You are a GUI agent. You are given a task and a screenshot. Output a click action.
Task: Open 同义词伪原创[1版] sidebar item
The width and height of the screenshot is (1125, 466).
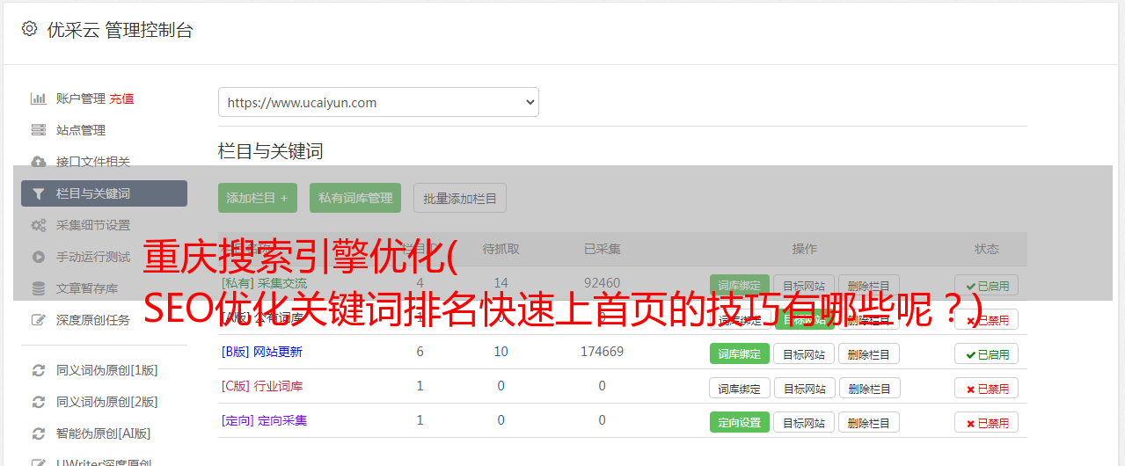[x=107, y=370]
